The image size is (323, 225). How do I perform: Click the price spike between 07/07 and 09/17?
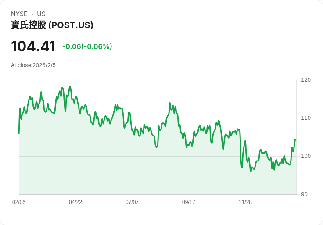(x=170, y=103)
